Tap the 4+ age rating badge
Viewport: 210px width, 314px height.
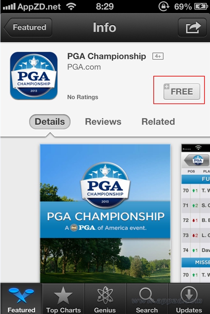[158, 56]
